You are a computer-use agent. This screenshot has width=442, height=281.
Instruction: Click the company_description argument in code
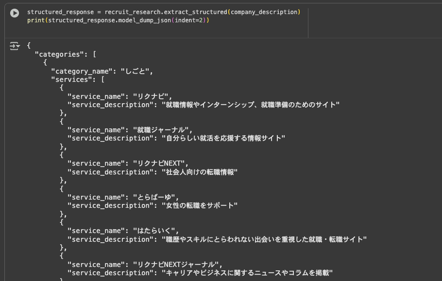click(x=264, y=12)
